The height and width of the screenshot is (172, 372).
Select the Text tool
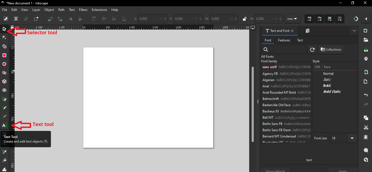[x=4, y=125]
